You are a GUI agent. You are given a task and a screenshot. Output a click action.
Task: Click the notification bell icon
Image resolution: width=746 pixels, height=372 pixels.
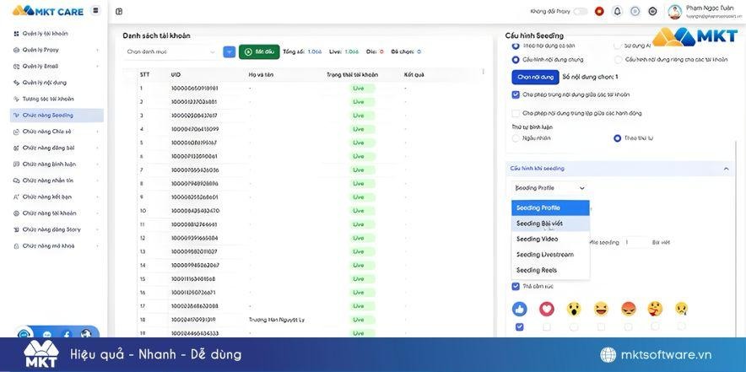click(x=617, y=11)
